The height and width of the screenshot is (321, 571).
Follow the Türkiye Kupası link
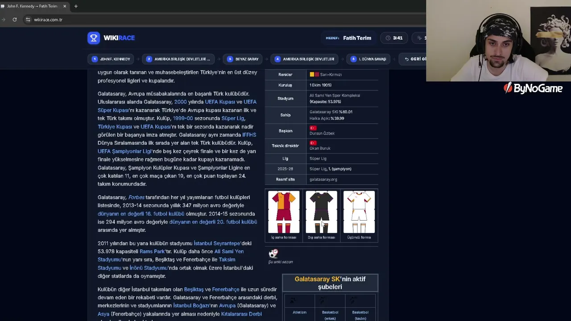tap(115, 127)
